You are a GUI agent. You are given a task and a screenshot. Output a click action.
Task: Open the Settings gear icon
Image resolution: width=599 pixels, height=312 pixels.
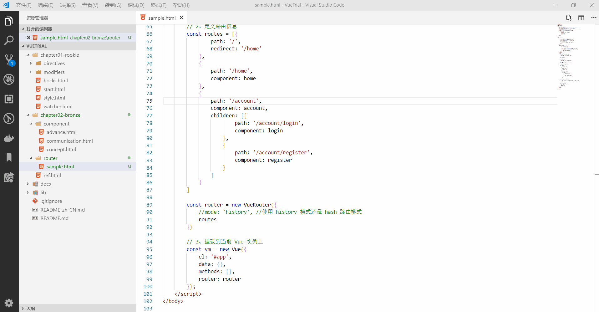click(9, 303)
